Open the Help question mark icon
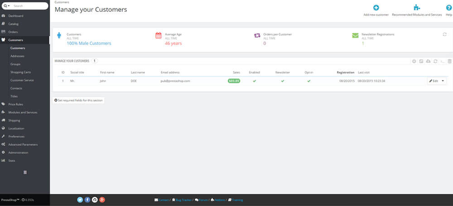 pos(448,8)
